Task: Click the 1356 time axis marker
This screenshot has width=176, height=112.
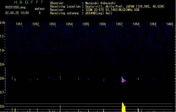Action: tap(102, 24)
